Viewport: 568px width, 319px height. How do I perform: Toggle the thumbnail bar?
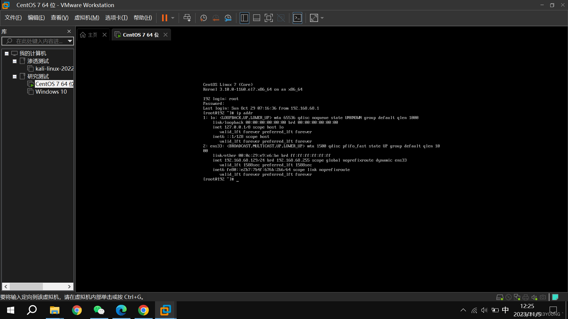[256, 18]
